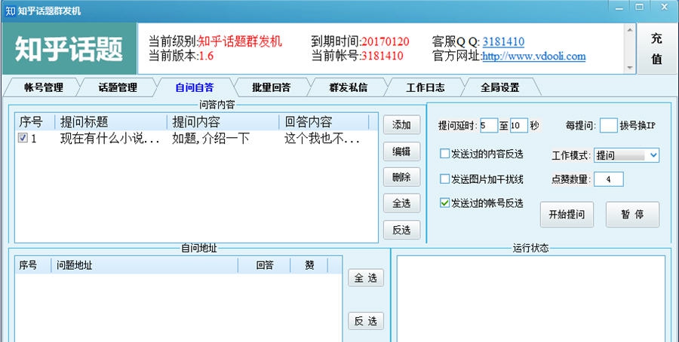The width and height of the screenshot is (679, 342).
Task: Open the official site link www.vdooli.com
Action: tap(534, 56)
